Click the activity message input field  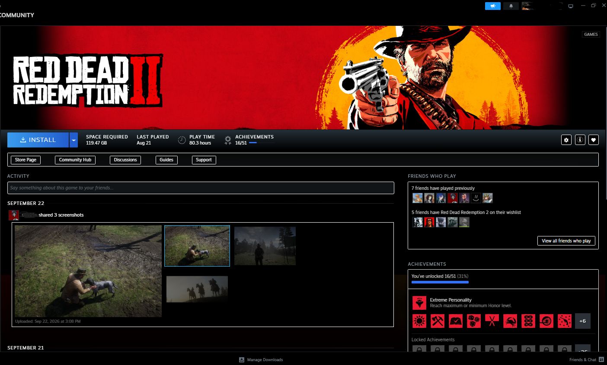click(201, 188)
